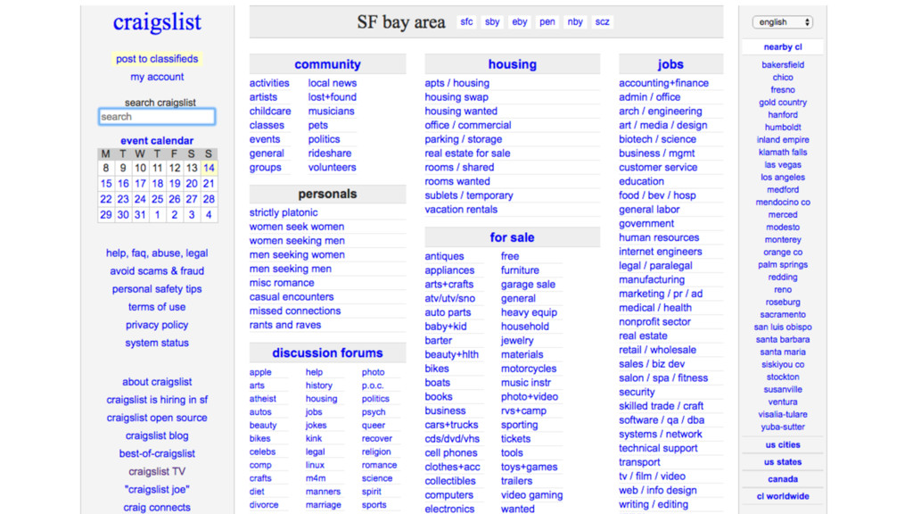Viewport: 913px width, 514px height.
Task: Open the for sale section header
Action: [513, 237]
